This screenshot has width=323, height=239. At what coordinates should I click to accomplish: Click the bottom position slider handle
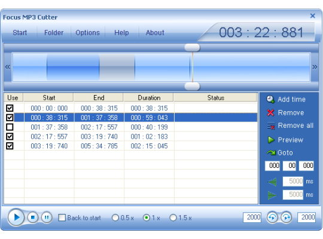point(192,87)
